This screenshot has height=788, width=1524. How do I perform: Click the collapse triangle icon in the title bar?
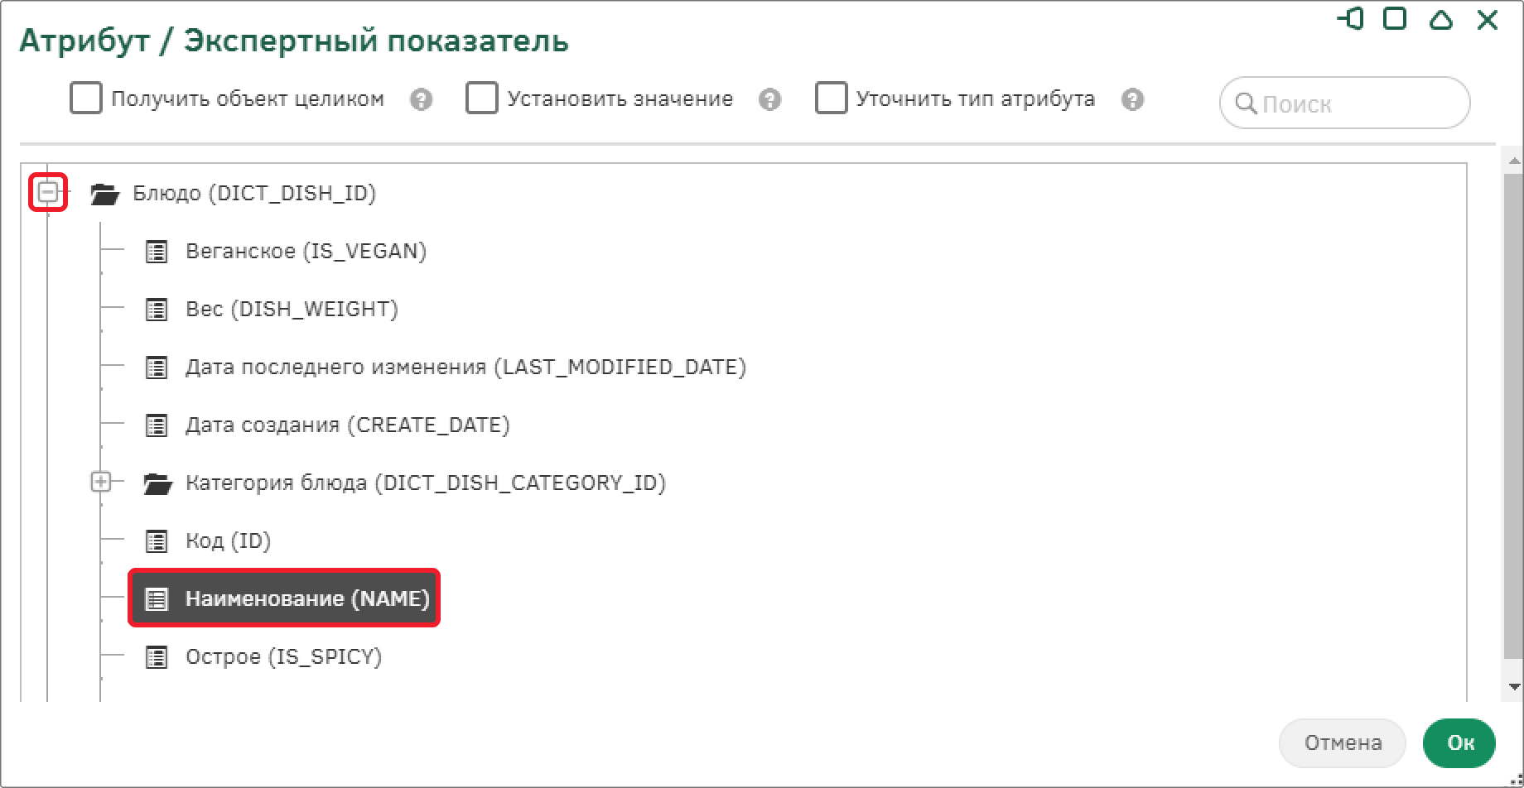(x=1442, y=19)
